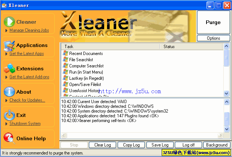Click the Xleaner title bar app icon
Viewport: 232px width, 157px height.
4,5
